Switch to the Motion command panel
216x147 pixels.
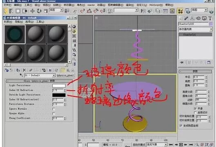198,18
